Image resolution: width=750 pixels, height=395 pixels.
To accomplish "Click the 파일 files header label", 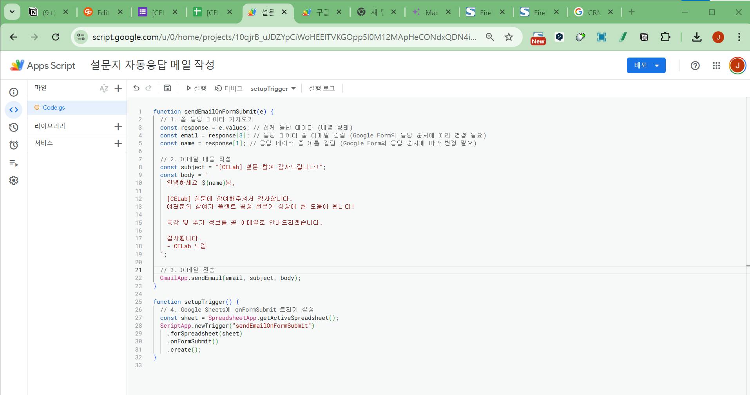I will pos(41,88).
